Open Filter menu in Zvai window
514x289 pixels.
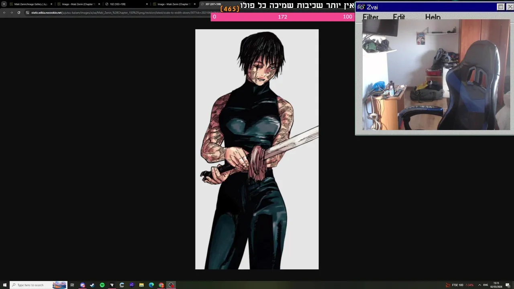click(x=370, y=17)
